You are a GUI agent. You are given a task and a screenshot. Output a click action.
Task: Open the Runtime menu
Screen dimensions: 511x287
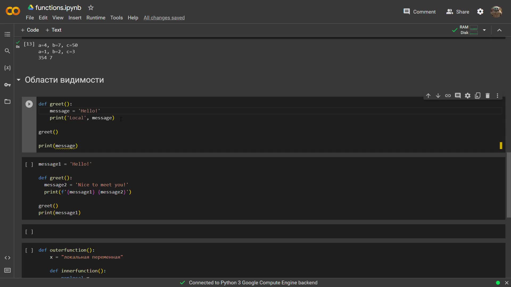point(96,18)
